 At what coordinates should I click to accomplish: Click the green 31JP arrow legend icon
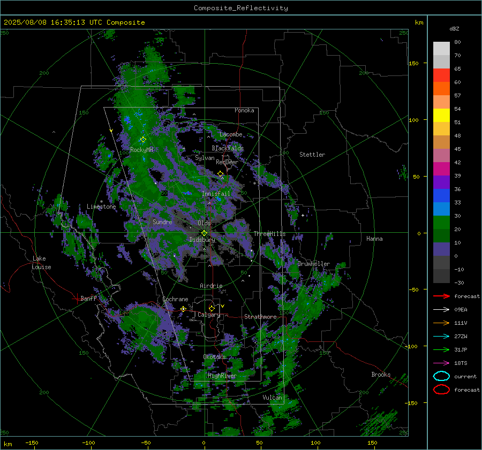tap(441, 349)
